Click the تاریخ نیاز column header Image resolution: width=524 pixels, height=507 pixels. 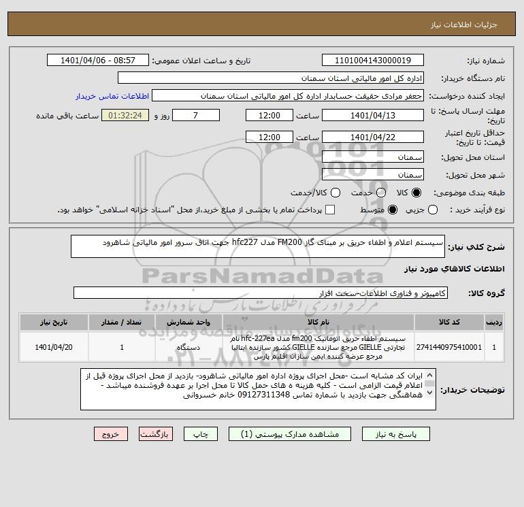54,322
